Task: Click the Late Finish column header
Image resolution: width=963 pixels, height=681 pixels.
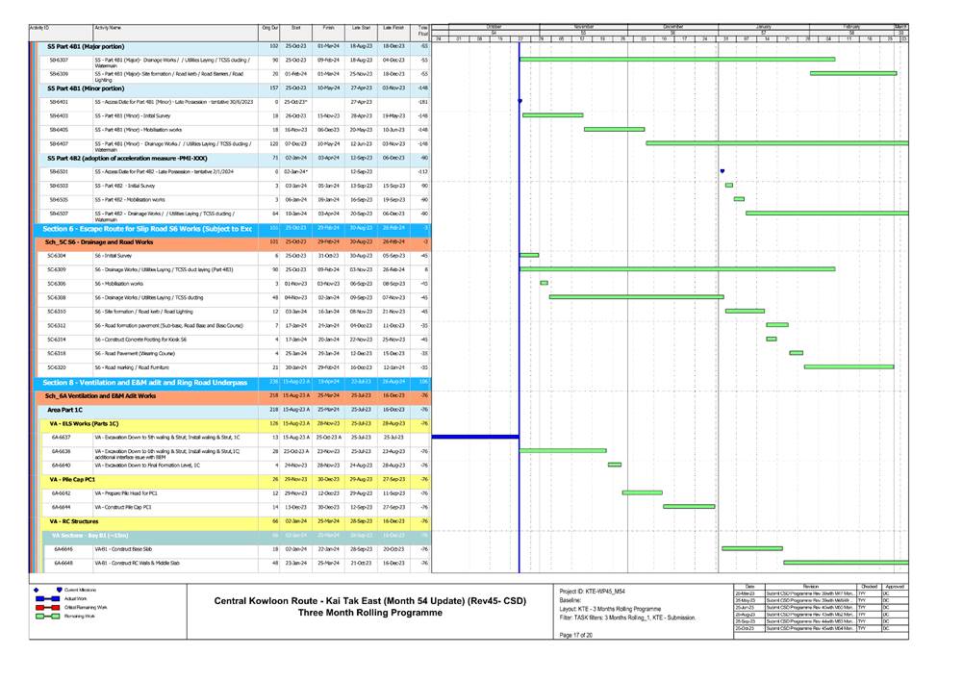Action: pos(393,29)
